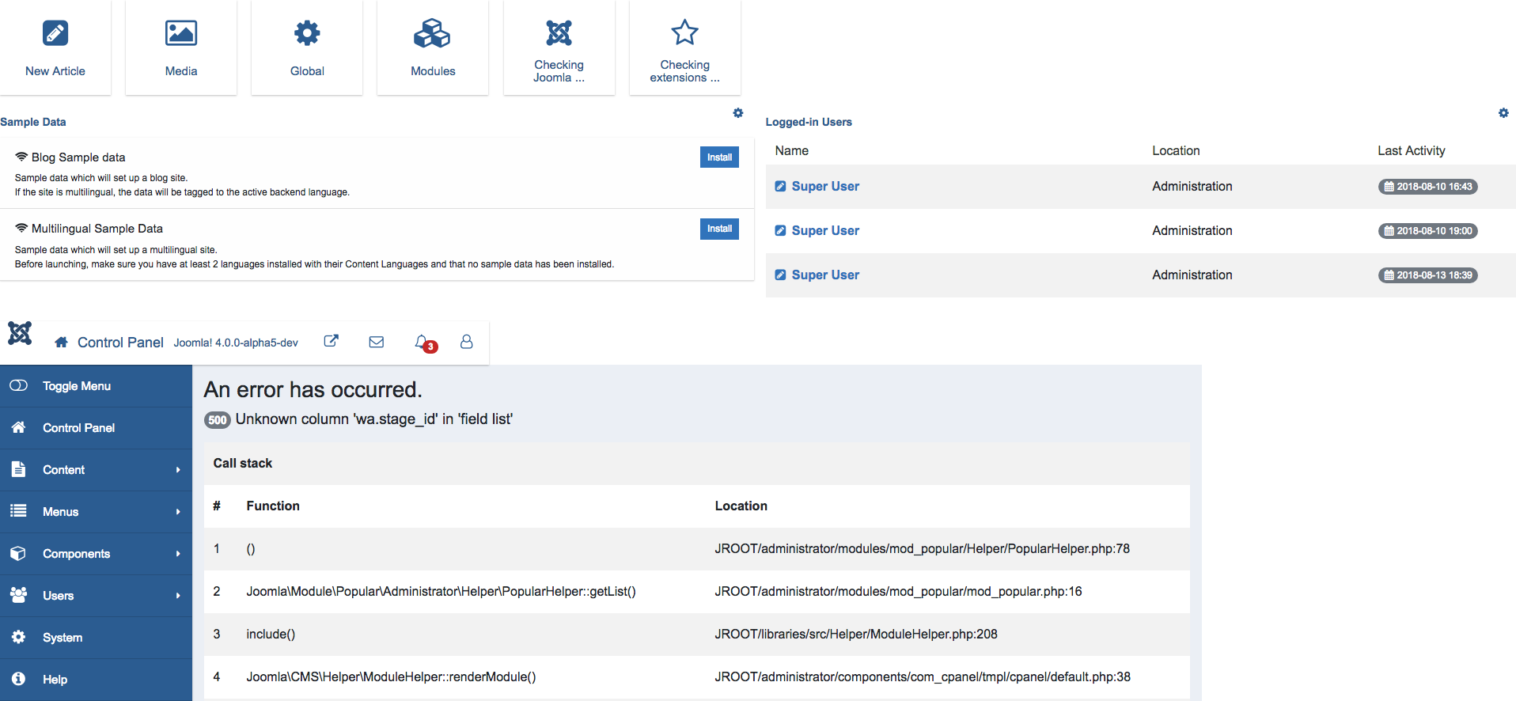Click the edit icon for 19:00 Super User
The width and height of the screenshot is (1516, 701).
(780, 231)
